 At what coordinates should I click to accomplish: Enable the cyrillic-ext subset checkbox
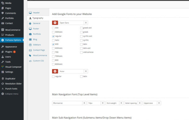[x=81, y=36]
